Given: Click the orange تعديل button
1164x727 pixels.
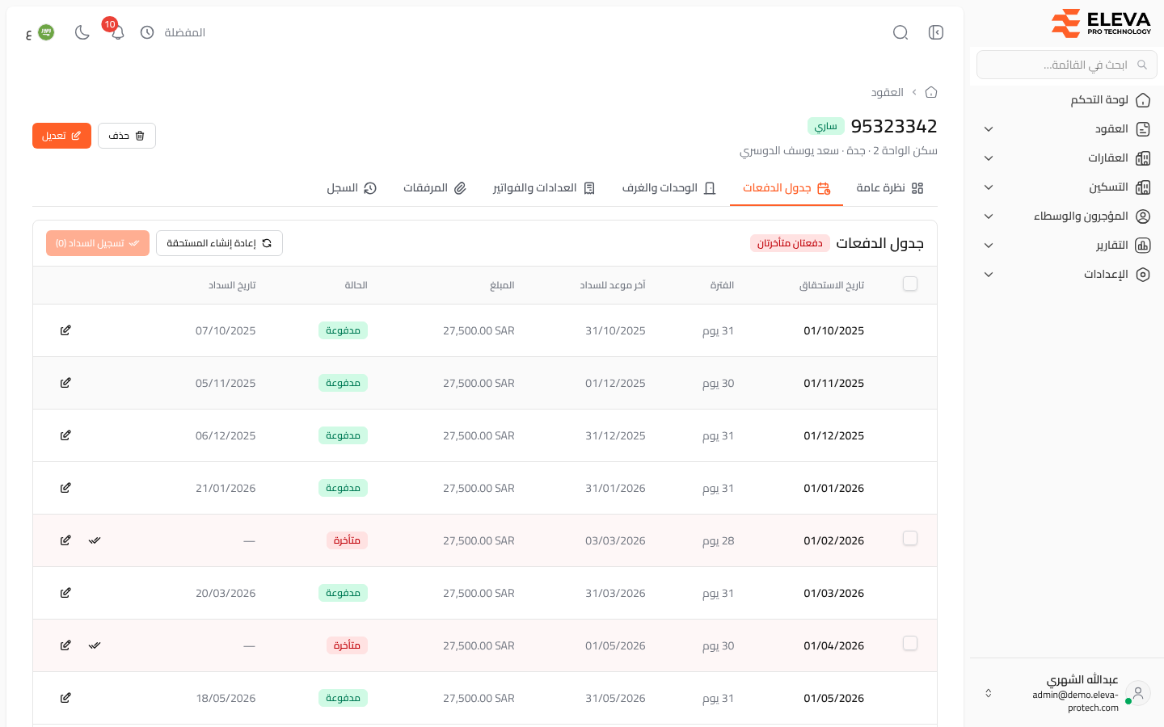Looking at the screenshot, I should pos(61,136).
